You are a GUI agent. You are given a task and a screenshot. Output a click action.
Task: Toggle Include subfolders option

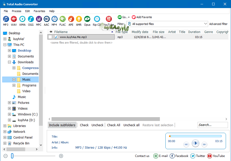pos(62,125)
